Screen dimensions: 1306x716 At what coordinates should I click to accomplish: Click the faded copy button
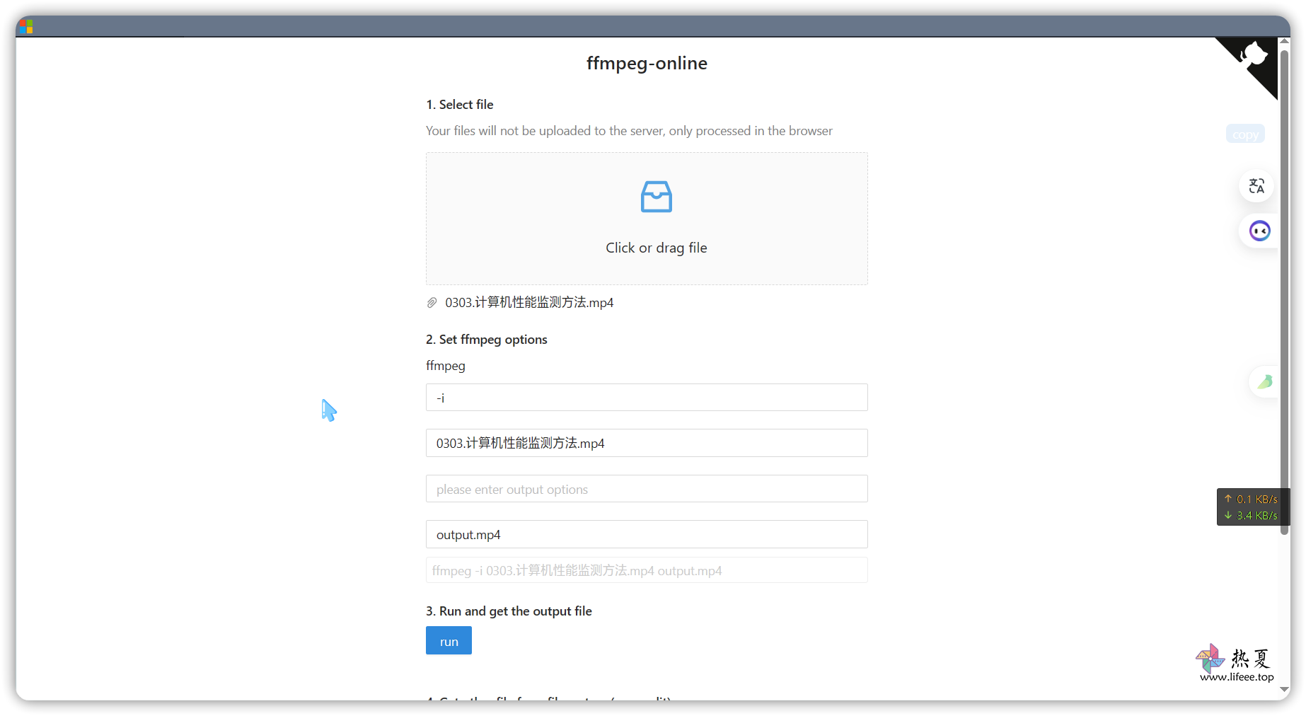pos(1245,134)
